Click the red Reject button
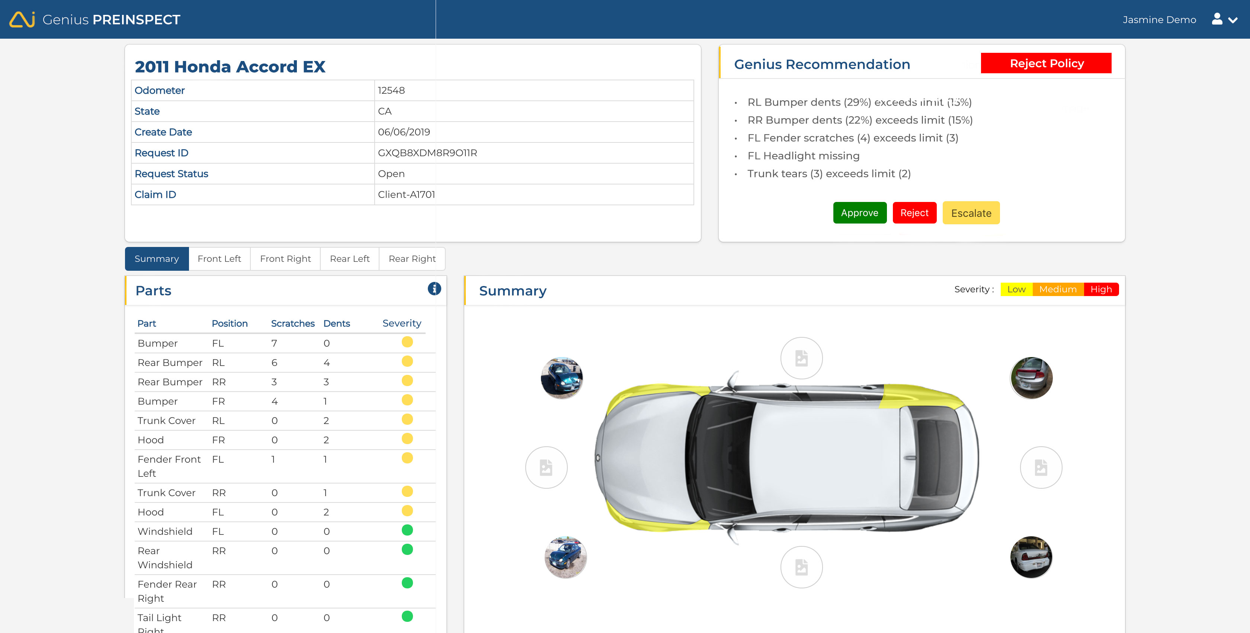The image size is (1250, 633). coord(914,213)
